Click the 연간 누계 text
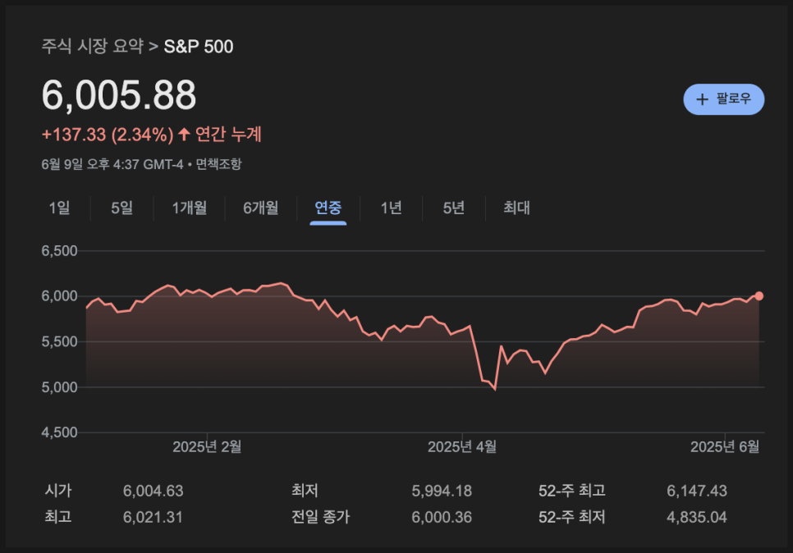The image size is (793, 553). 228,135
